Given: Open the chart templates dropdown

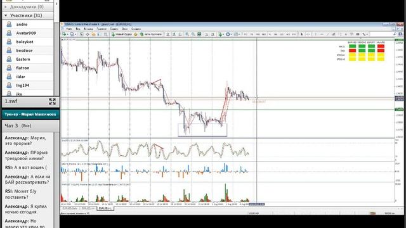Looking at the screenshot, I should tap(239, 34).
